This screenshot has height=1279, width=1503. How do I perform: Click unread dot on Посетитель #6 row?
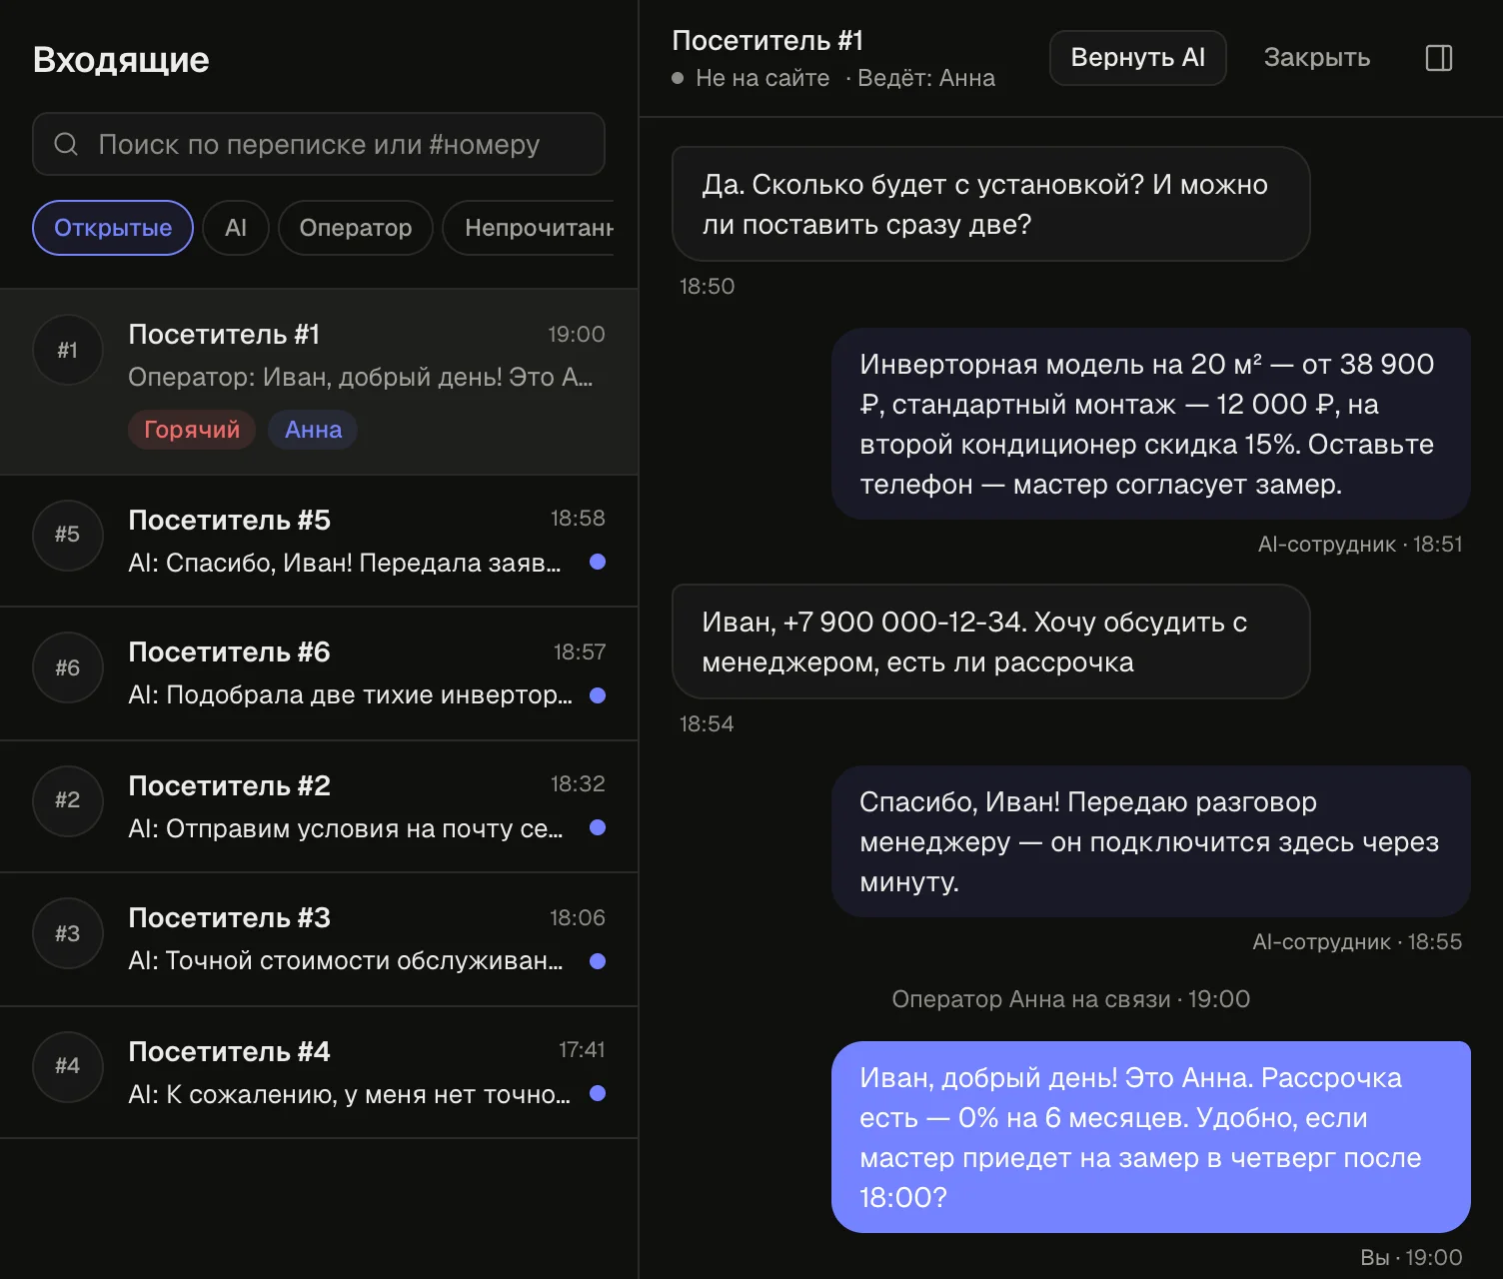coord(598,695)
